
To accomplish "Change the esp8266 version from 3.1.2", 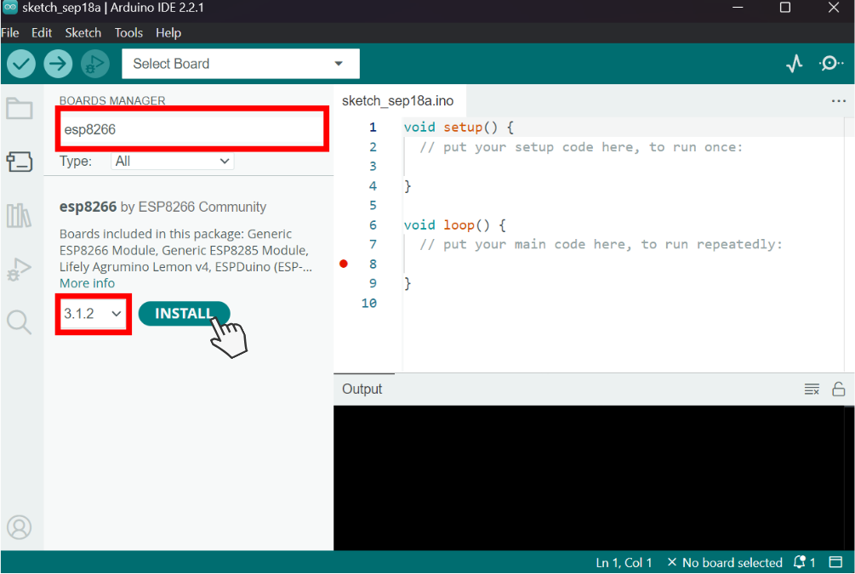I will (x=93, y=314).
